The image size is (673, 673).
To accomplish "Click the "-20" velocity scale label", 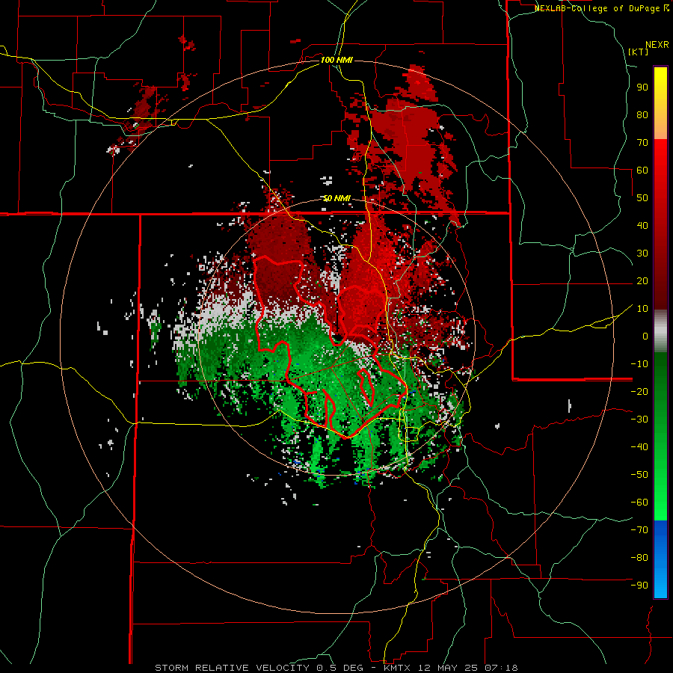I will coord(639,391).
